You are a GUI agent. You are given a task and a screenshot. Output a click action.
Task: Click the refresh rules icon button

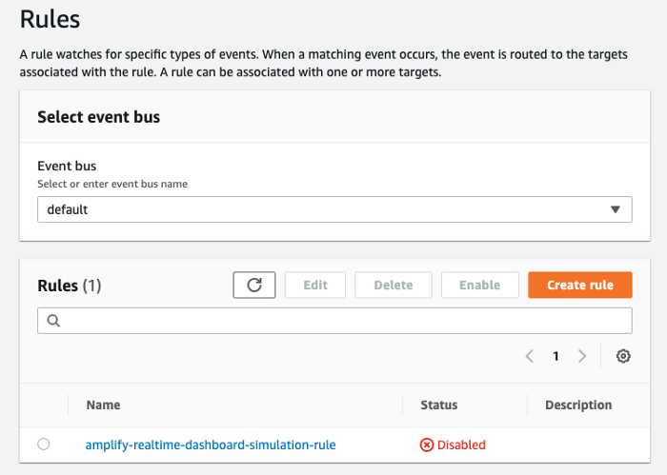point(253,285)
